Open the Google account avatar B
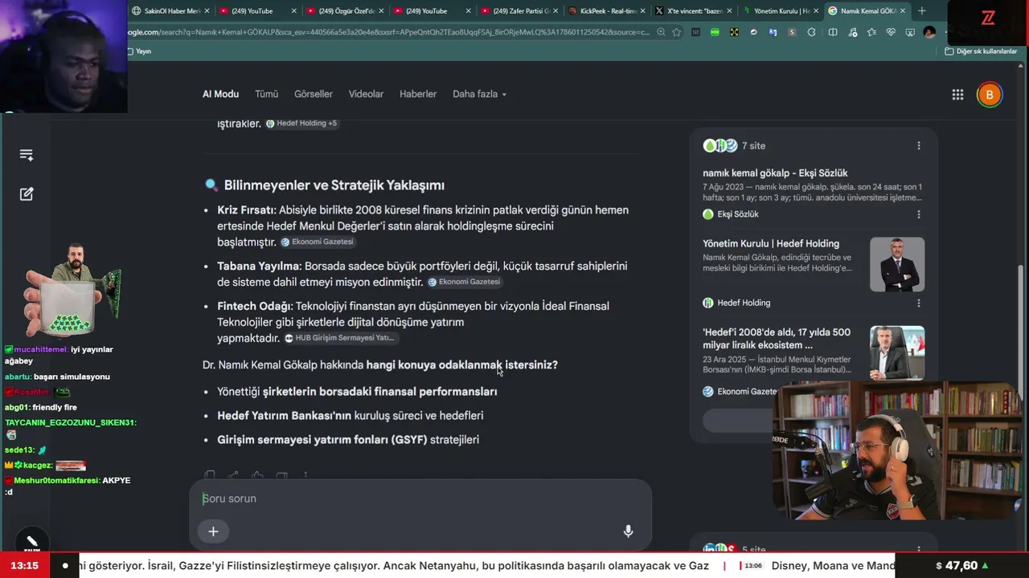Screen dimensions: 1029x578 click(x=990, y=95)
